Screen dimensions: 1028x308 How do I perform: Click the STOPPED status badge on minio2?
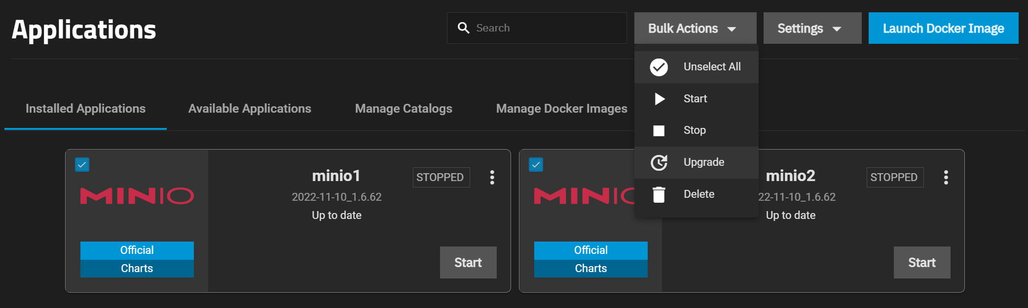point(895,177)
